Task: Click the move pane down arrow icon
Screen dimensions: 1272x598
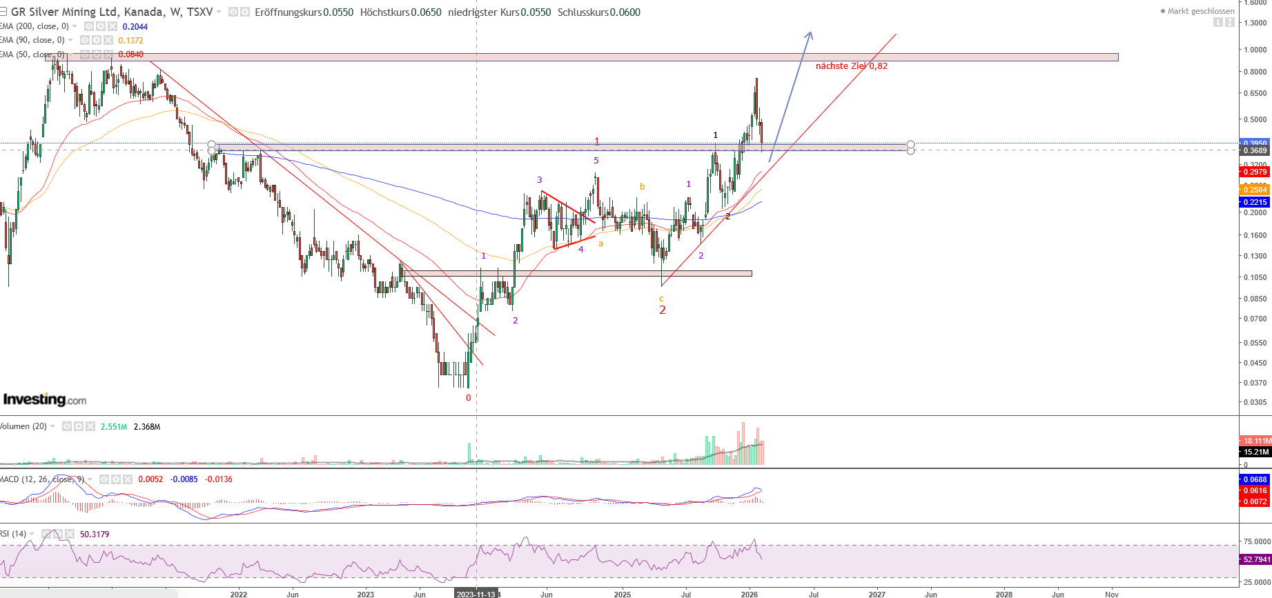Action: [1218, 22]
